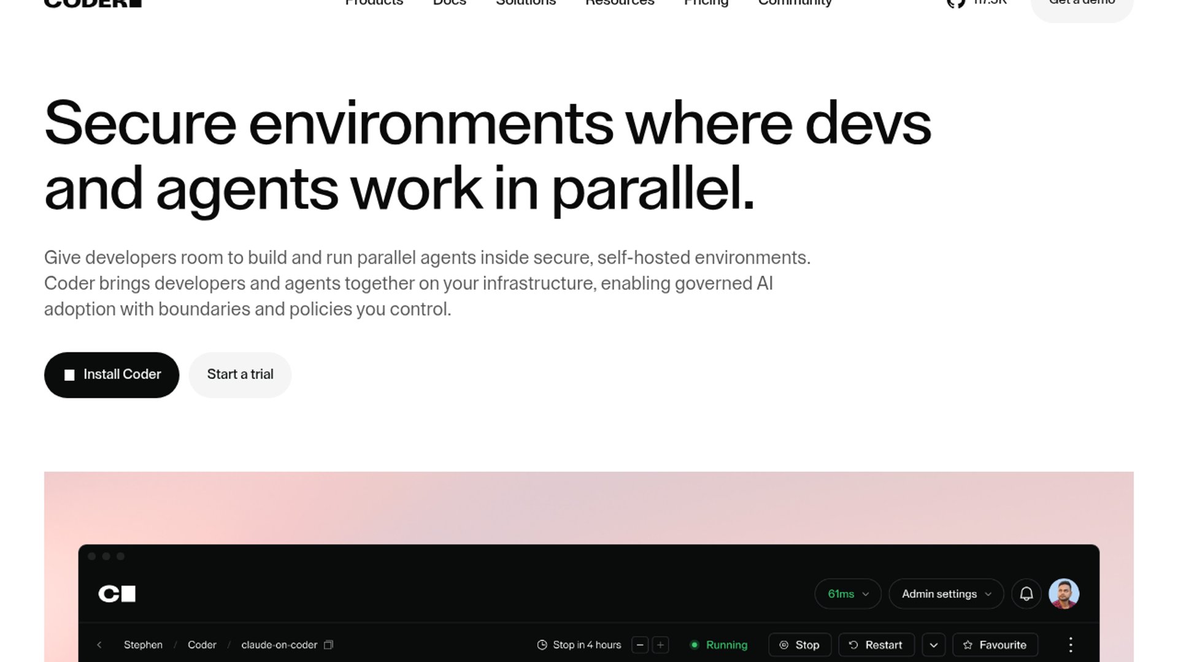The height and width of the screenshot is (662, 1178).
Task: Click the Install Coder button
Action: pos(112,375)
